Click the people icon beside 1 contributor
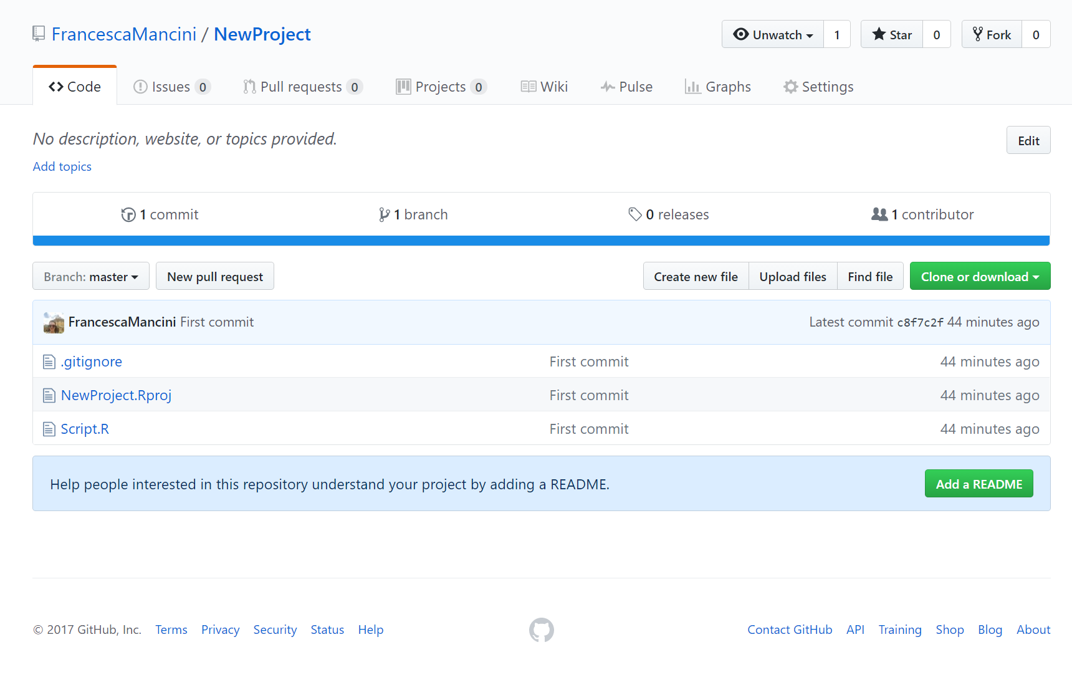Image resolution: width=1072 pixels, height=680 pixels. [x=879, y=214]
